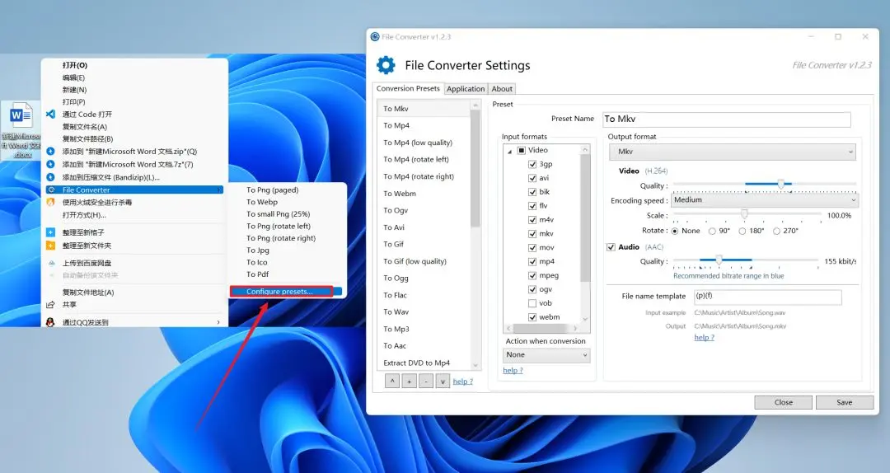Toggle the Audio checkbox
Image resolution: width=890 pixels, height=473 pixels.
(x=611, y=247)
